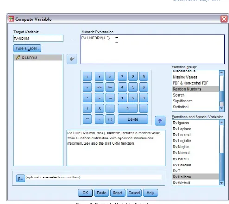Select Statistical function group
This screenshot has width=229, height=204.
[196, 107]
